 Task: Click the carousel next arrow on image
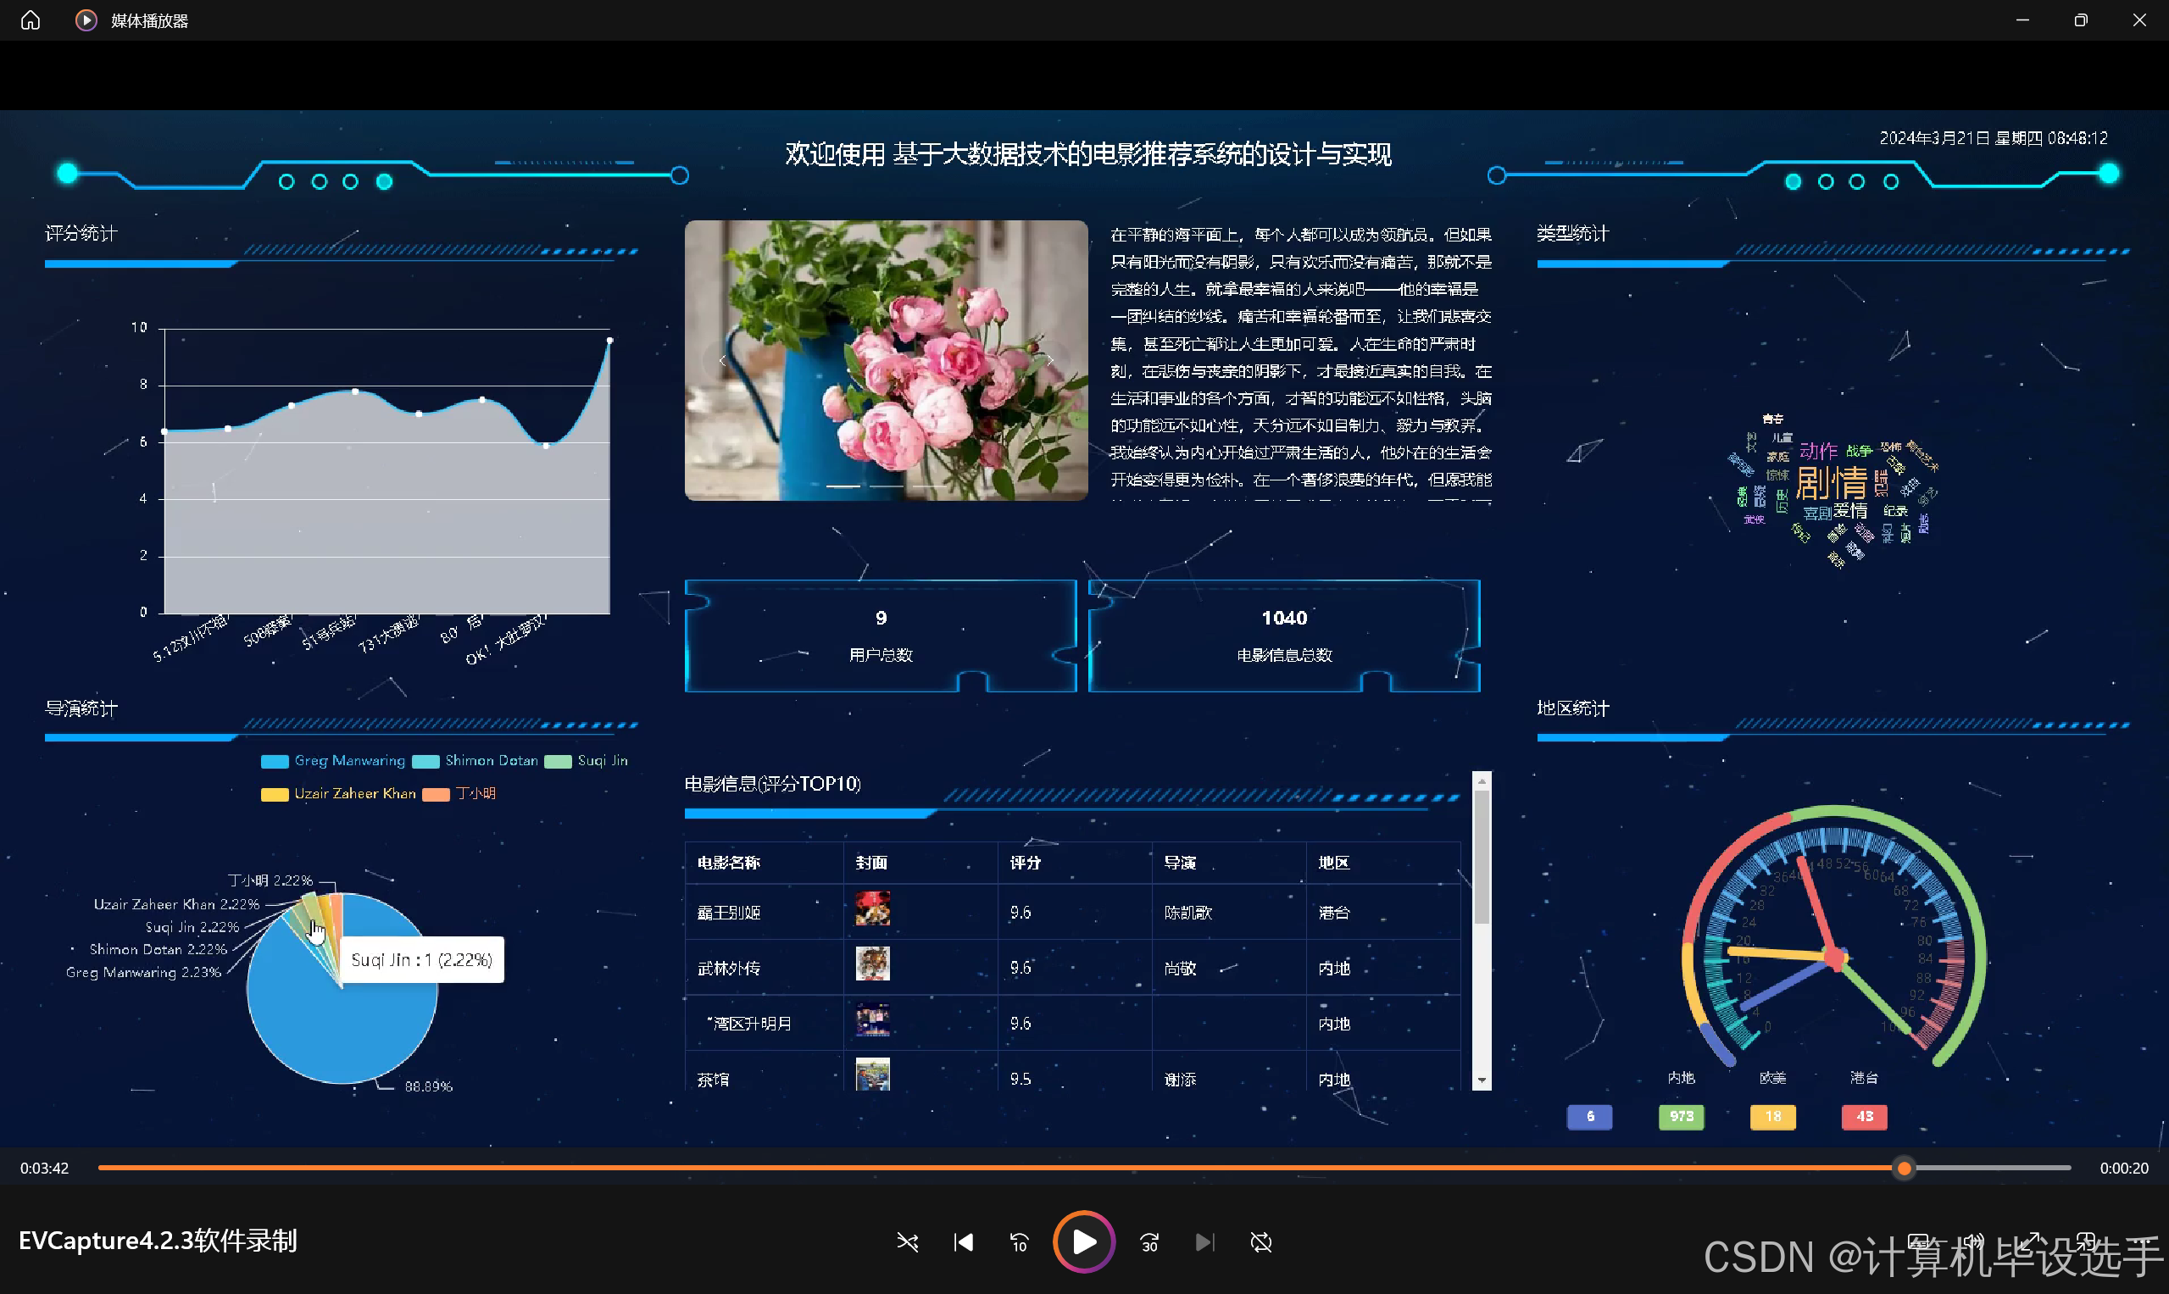1052,359
